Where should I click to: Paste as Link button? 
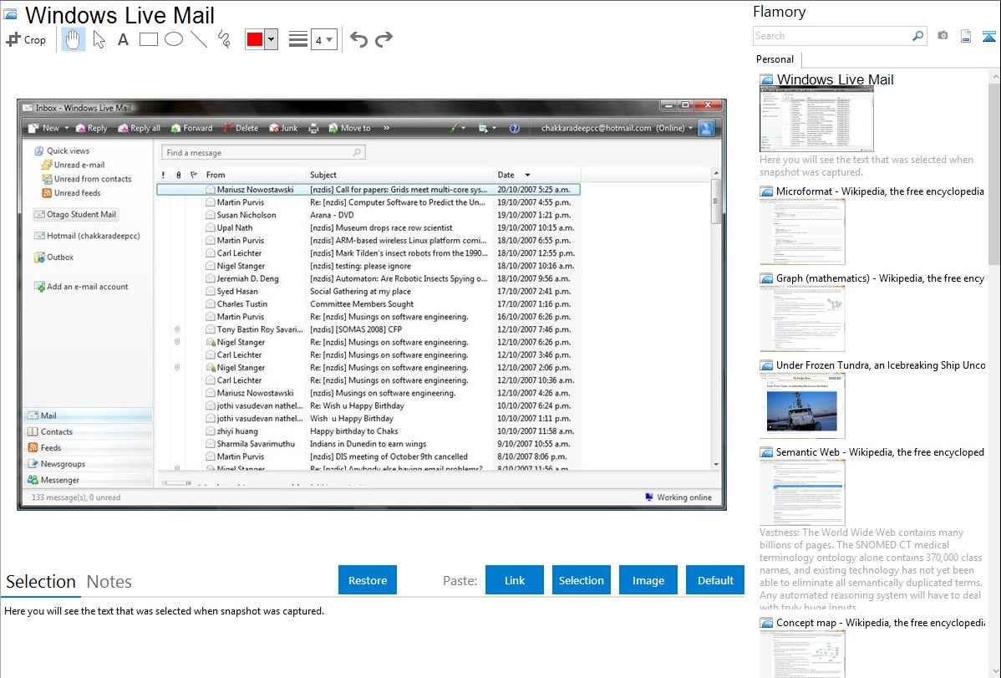click(x=515, y=580)
